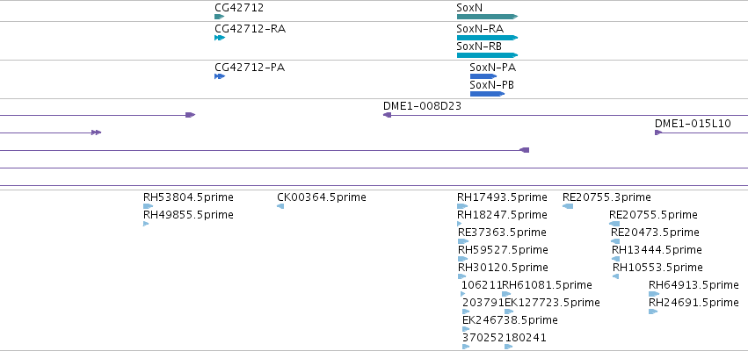Select the EK246738.5prime EST label
The width and height of the screenshot is (748, 351).
pos(510,320)
